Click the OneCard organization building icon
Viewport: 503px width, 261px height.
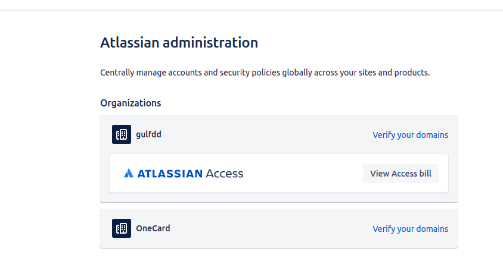[x=121, y=228]
